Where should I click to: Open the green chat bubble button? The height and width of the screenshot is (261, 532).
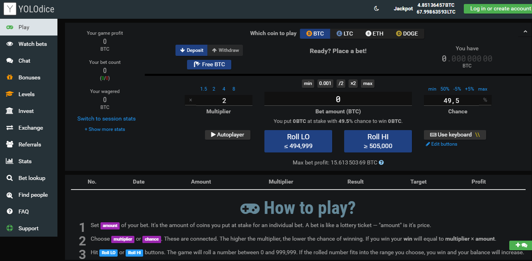521,245
